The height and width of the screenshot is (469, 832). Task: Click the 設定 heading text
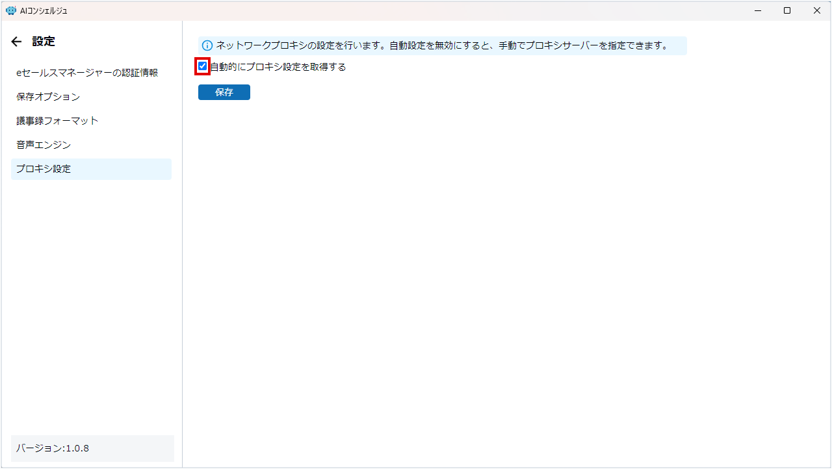[44, 42]
